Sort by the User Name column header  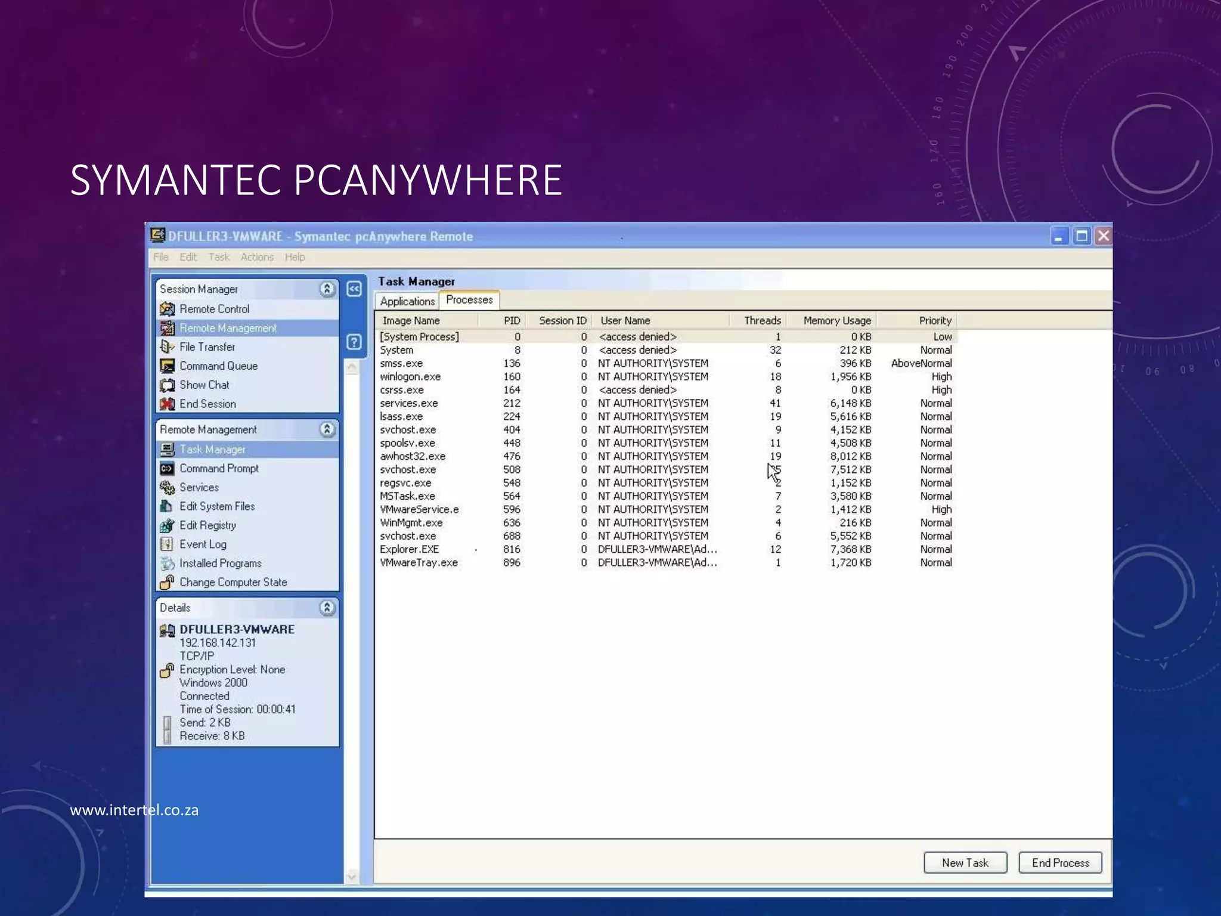coord(661,320)
